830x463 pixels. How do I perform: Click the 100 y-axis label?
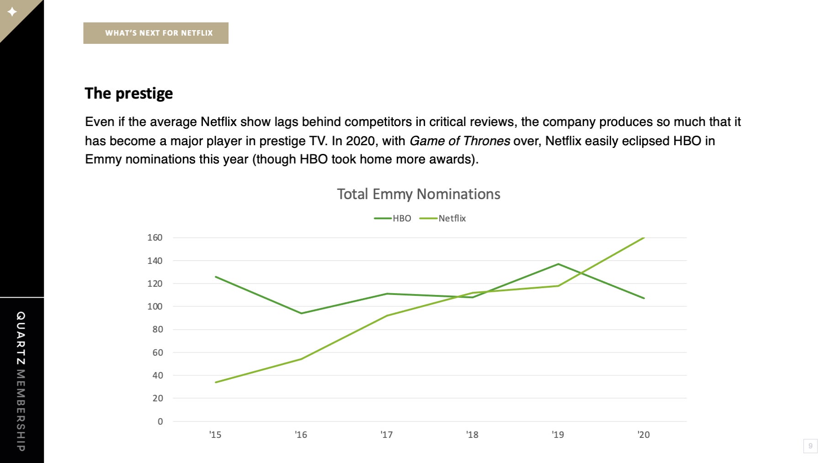coord(154,306)
